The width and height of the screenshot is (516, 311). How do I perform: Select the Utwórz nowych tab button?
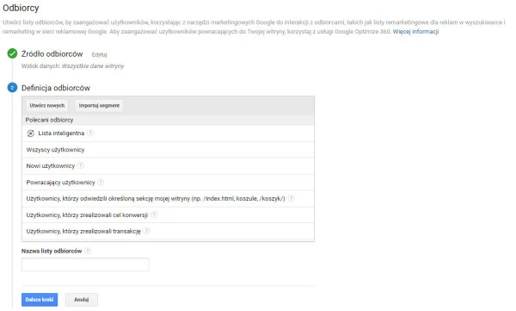(47, 106)
